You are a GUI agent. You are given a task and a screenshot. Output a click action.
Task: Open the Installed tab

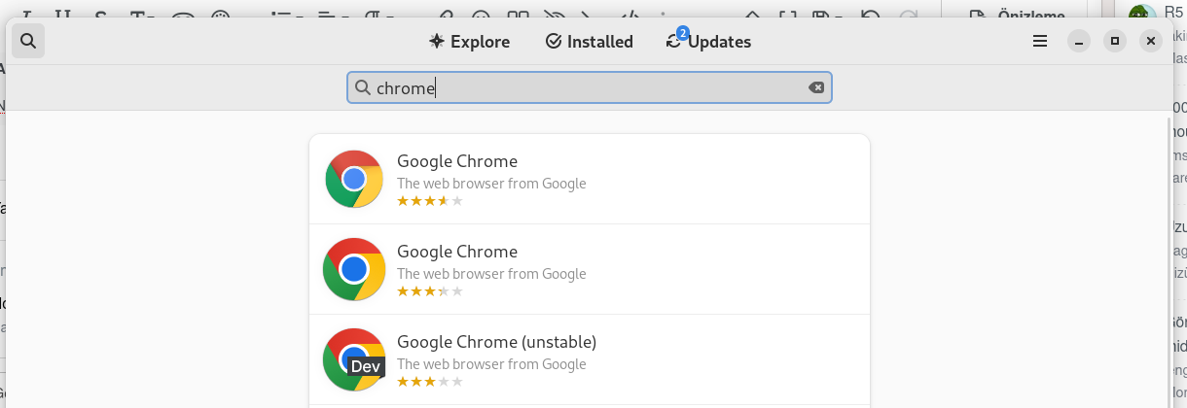point(589,42)
